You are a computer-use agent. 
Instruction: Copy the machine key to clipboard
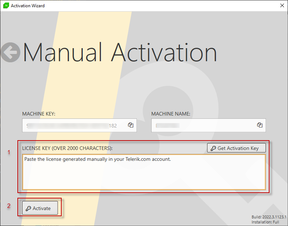[131, 125]
